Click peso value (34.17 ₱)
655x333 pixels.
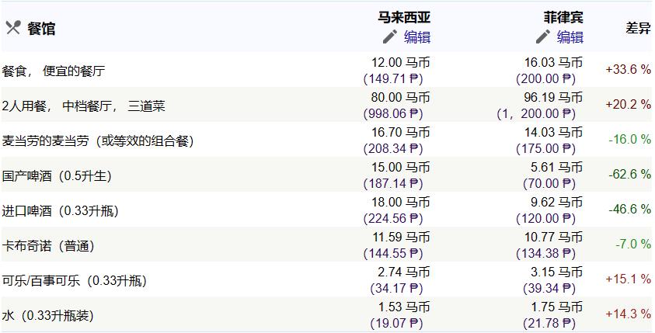coord(396,289)
